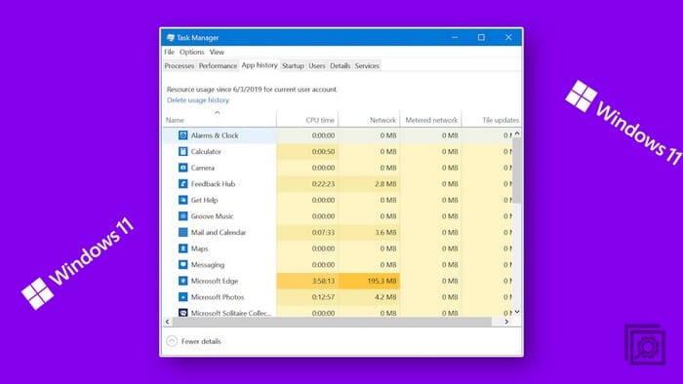Click Microsoft Photos CPU time 0:12:57

pyautogui.click(x=323, y=296)
